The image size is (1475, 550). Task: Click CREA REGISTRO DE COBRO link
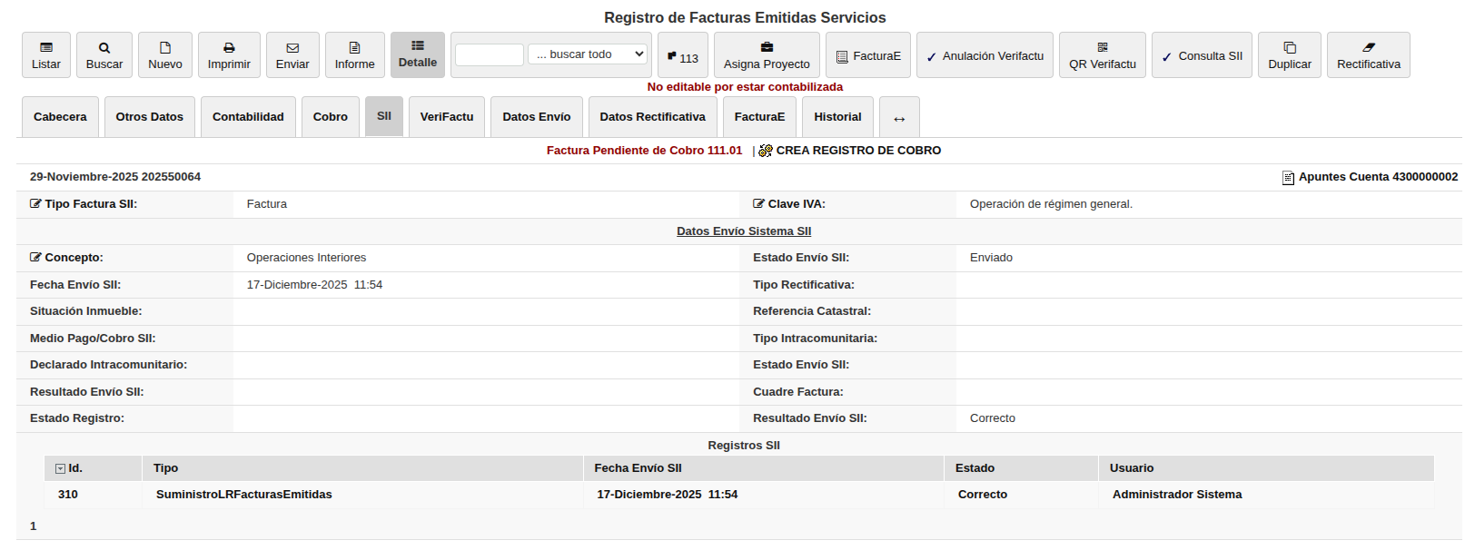point(857,151)
